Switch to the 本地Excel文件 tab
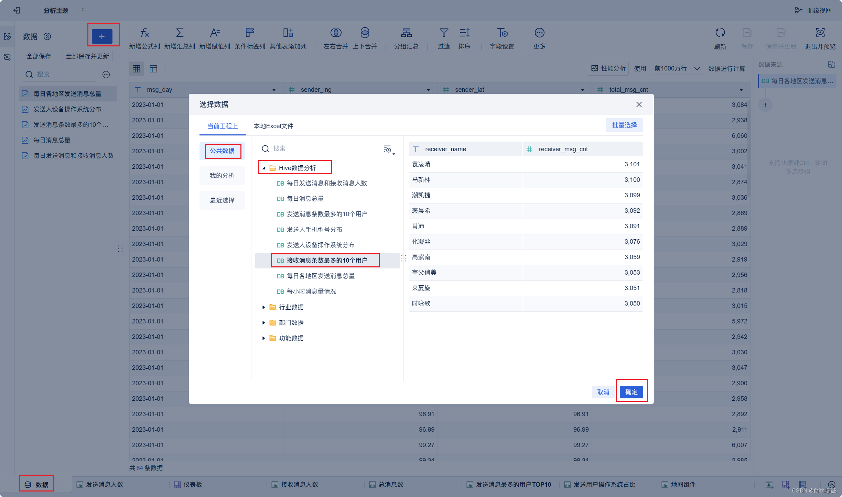Image resolution: width=842 pixels, height=497 pixels. click(273, 126)
